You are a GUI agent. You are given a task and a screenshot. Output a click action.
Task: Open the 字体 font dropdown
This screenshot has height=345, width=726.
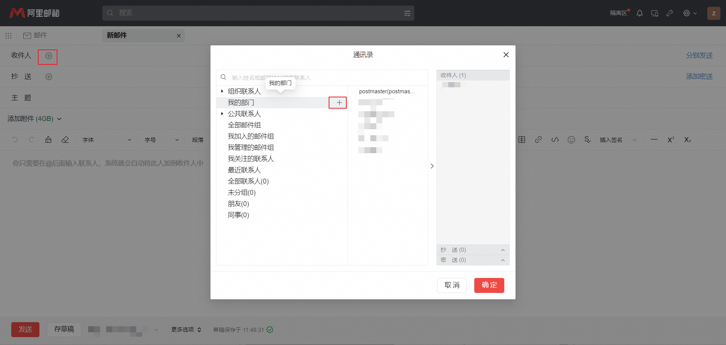(x=106, y=139)
